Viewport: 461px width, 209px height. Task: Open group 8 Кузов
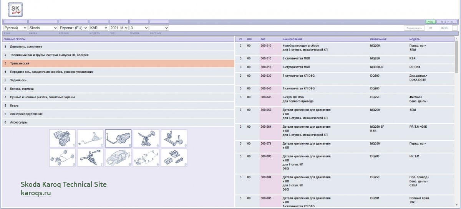tap(118, 105)
